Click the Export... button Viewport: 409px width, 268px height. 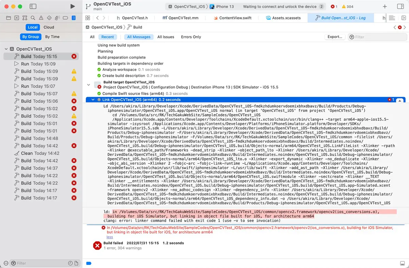pos(335,37)
